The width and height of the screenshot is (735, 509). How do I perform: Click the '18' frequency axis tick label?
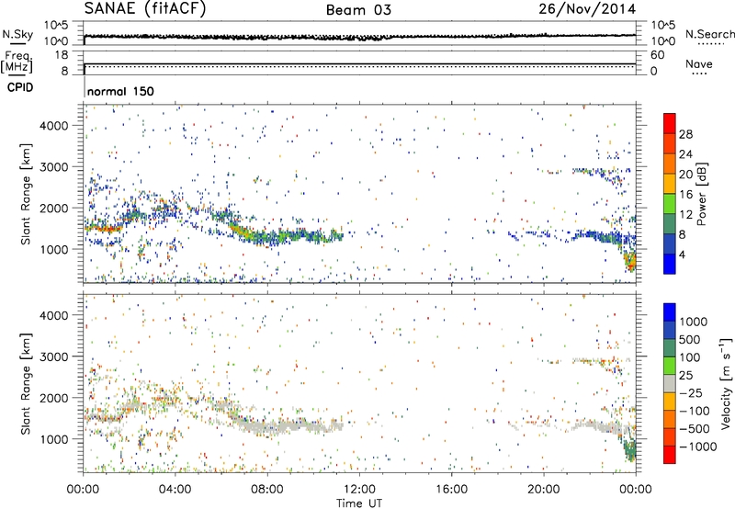click(62, 55)
